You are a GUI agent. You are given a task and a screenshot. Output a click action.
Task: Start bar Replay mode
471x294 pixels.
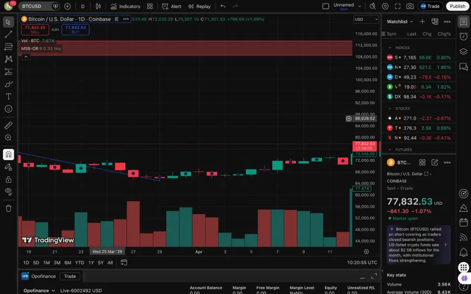[200, 6]
